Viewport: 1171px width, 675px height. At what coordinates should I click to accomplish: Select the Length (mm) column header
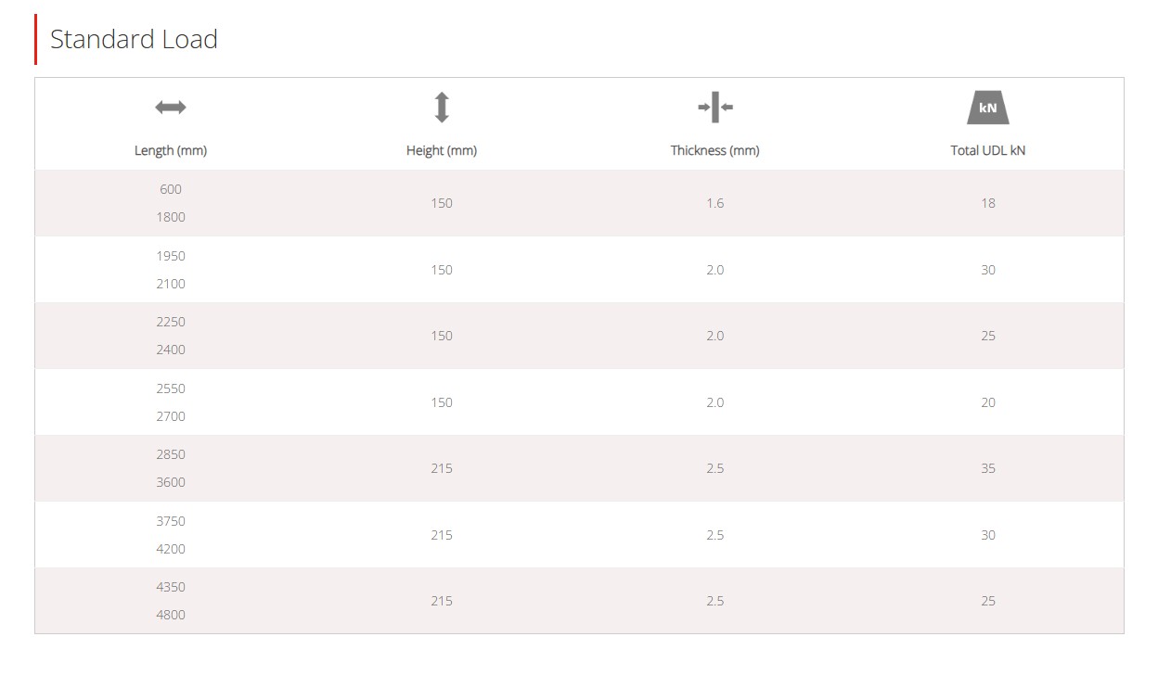[x=171, y=150]
